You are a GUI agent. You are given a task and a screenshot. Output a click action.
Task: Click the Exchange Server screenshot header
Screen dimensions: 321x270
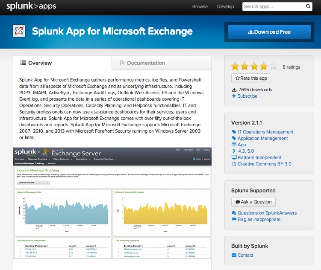[x=112, y=156]
